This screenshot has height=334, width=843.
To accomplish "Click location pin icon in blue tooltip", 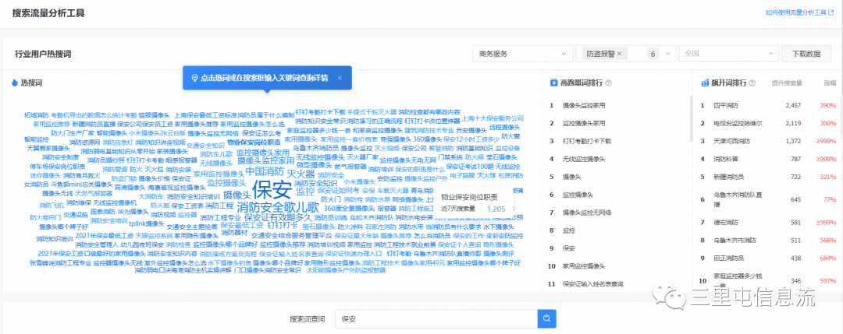I will (x=194, y=78).
